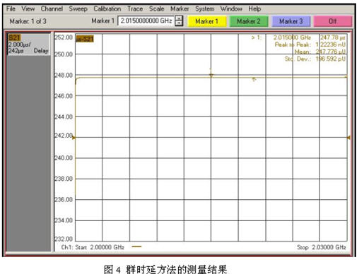Open the Scale menu
The height and width of the screenshot is (274, 364).
coord(156,8)
